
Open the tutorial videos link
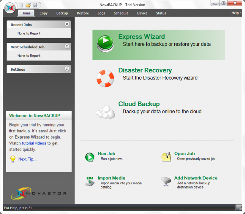[34, 143]
